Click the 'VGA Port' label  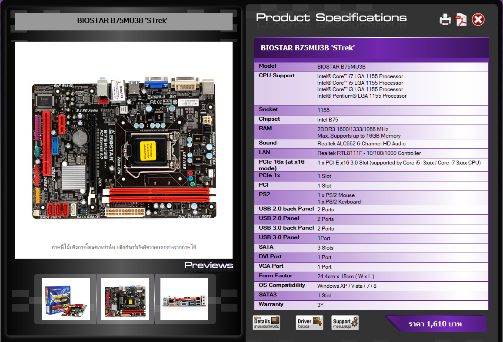click(271, 266)
